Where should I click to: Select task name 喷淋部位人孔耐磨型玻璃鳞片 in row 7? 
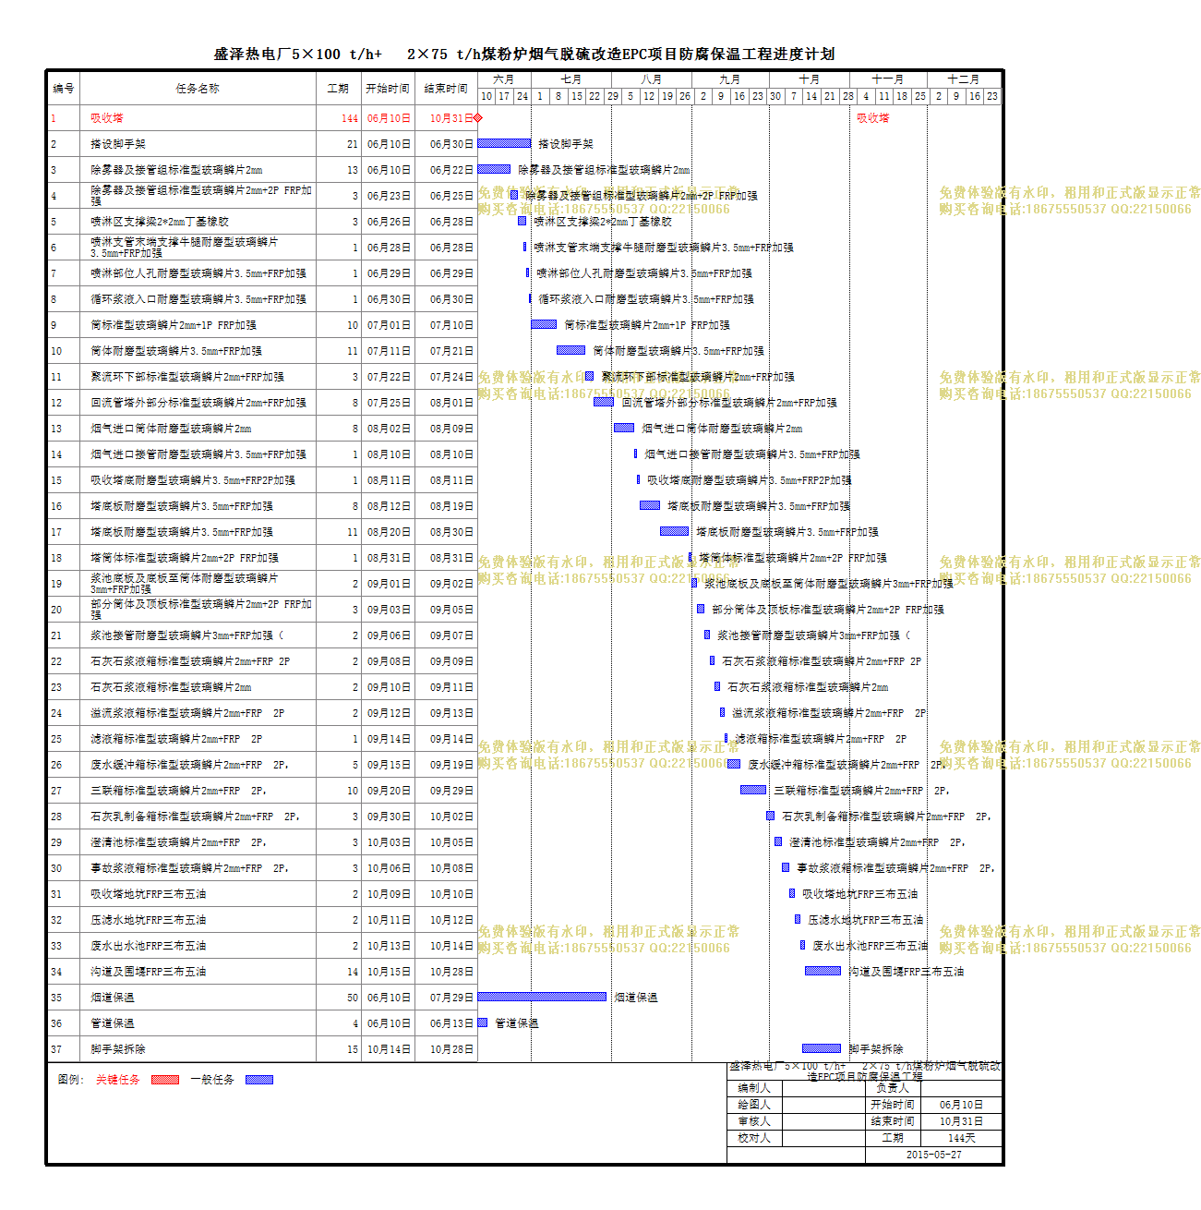coord(198,273)
